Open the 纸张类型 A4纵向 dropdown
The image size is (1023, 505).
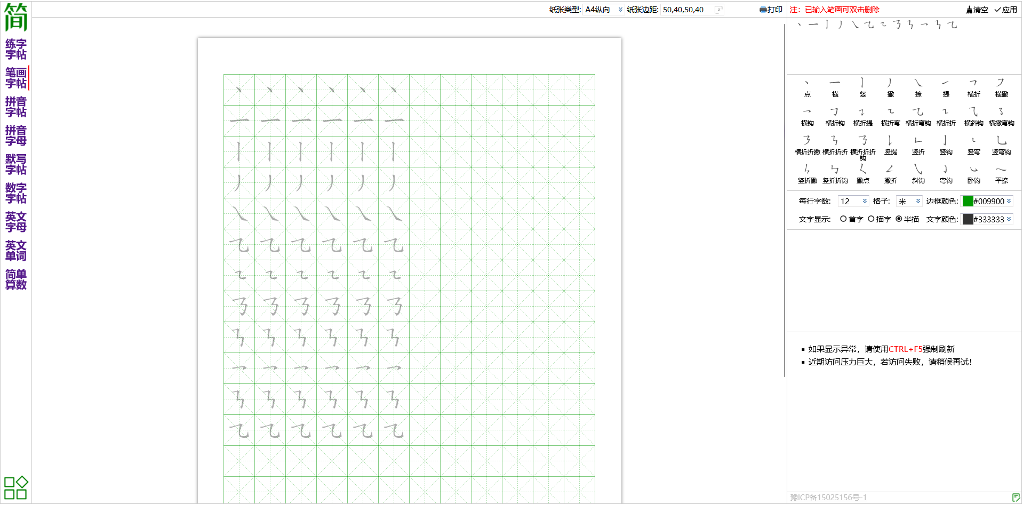604,10
